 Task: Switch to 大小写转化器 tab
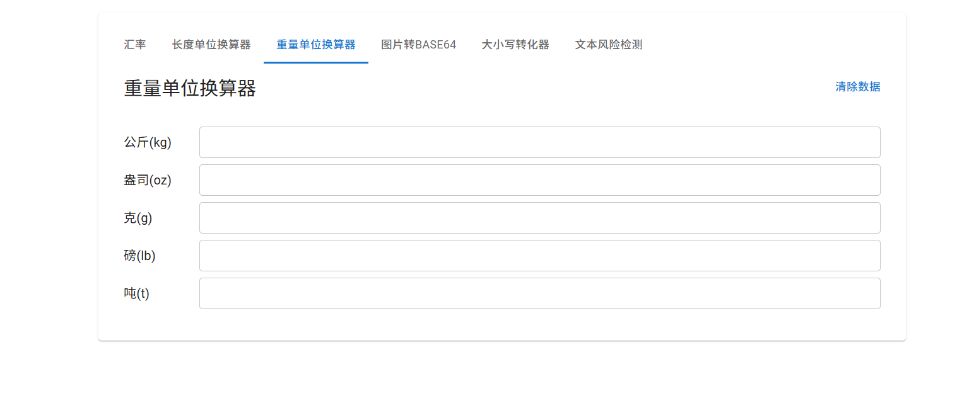click(x=515, y=45)
